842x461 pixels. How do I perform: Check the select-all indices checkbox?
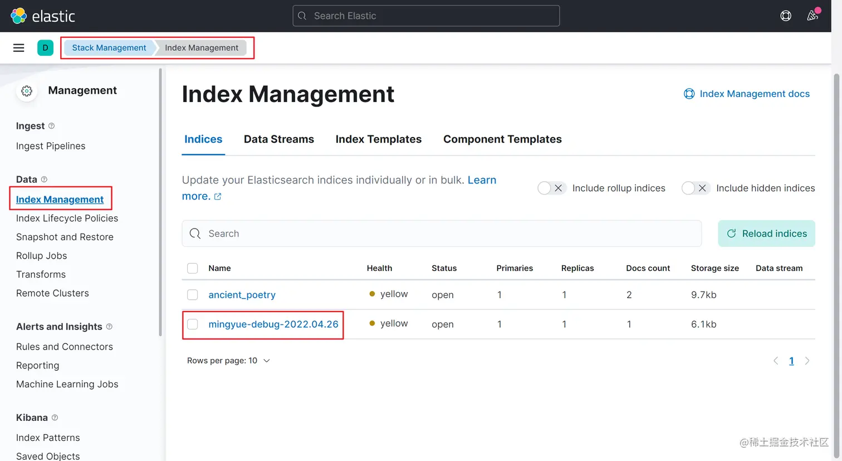click(x=193, y=268)
